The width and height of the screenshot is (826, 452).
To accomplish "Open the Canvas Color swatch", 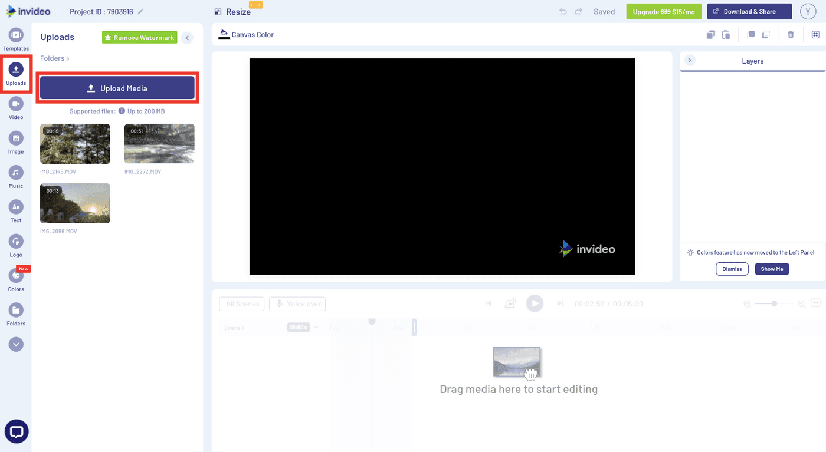I will tap(224, 35).
